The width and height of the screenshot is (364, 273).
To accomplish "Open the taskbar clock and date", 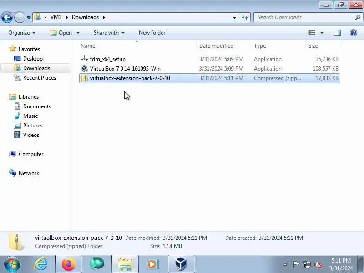I will 341,264.
